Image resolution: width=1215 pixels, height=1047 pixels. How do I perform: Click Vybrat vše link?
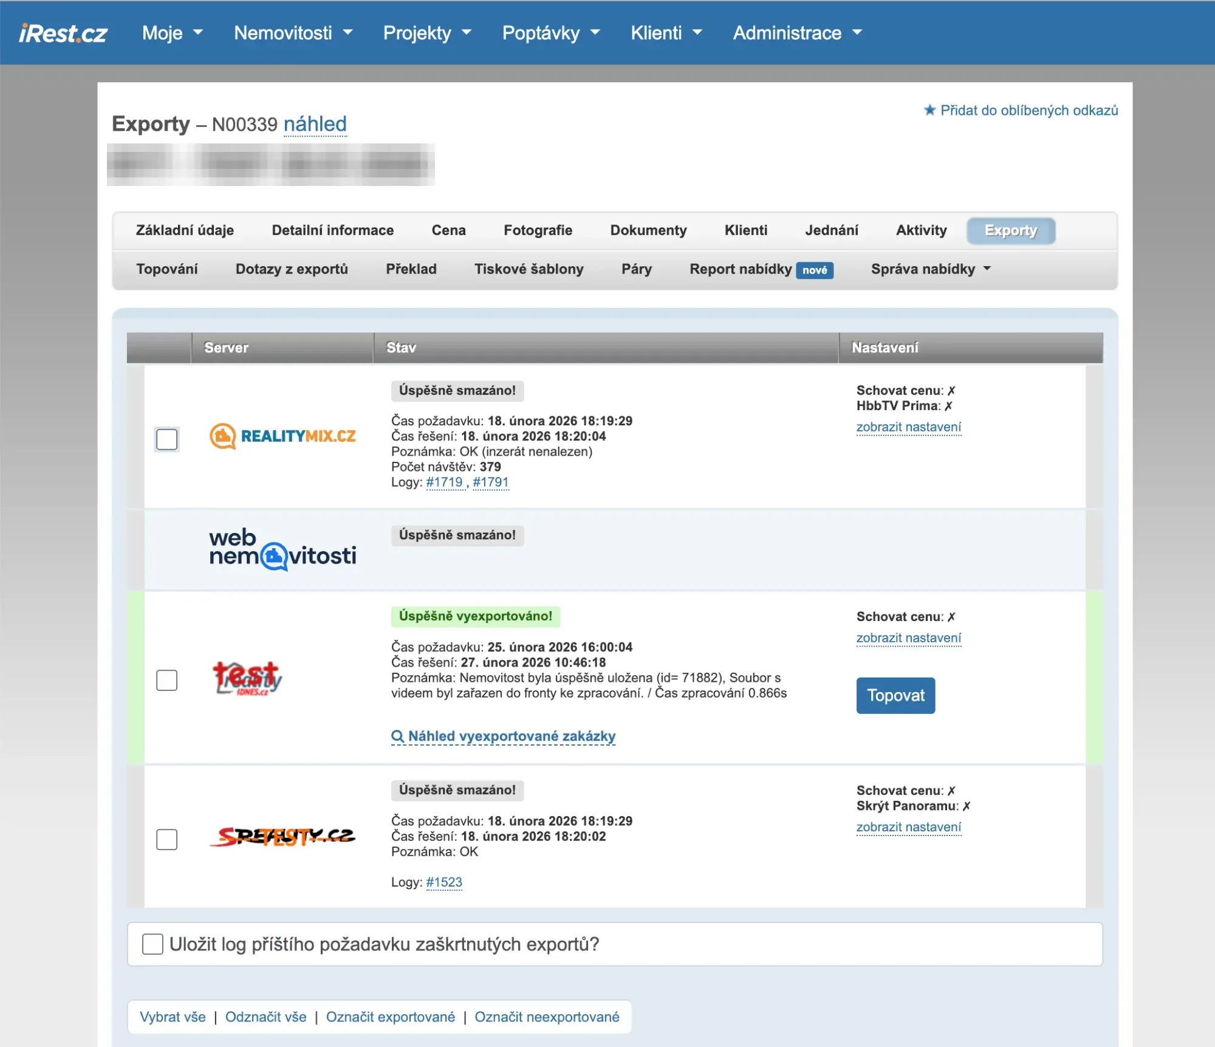click(x=173, y=1017)
